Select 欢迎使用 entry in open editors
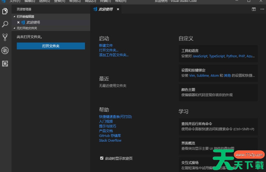266x172 pixels. 51,22
